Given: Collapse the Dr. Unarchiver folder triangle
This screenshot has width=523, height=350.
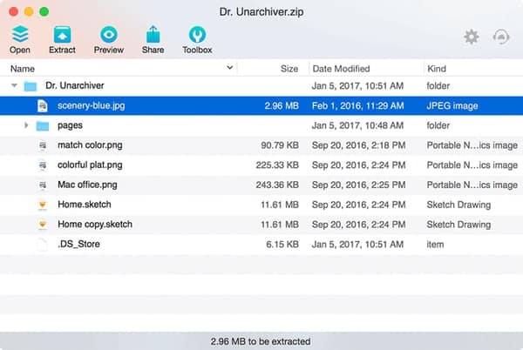Looking at the screenshot, I should 14,85.
